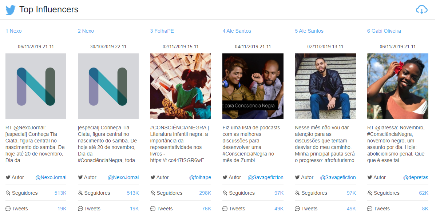436x218 pixels.
Task: Click the followers icon in Gabi Oliveira's card
Action: 370,193
